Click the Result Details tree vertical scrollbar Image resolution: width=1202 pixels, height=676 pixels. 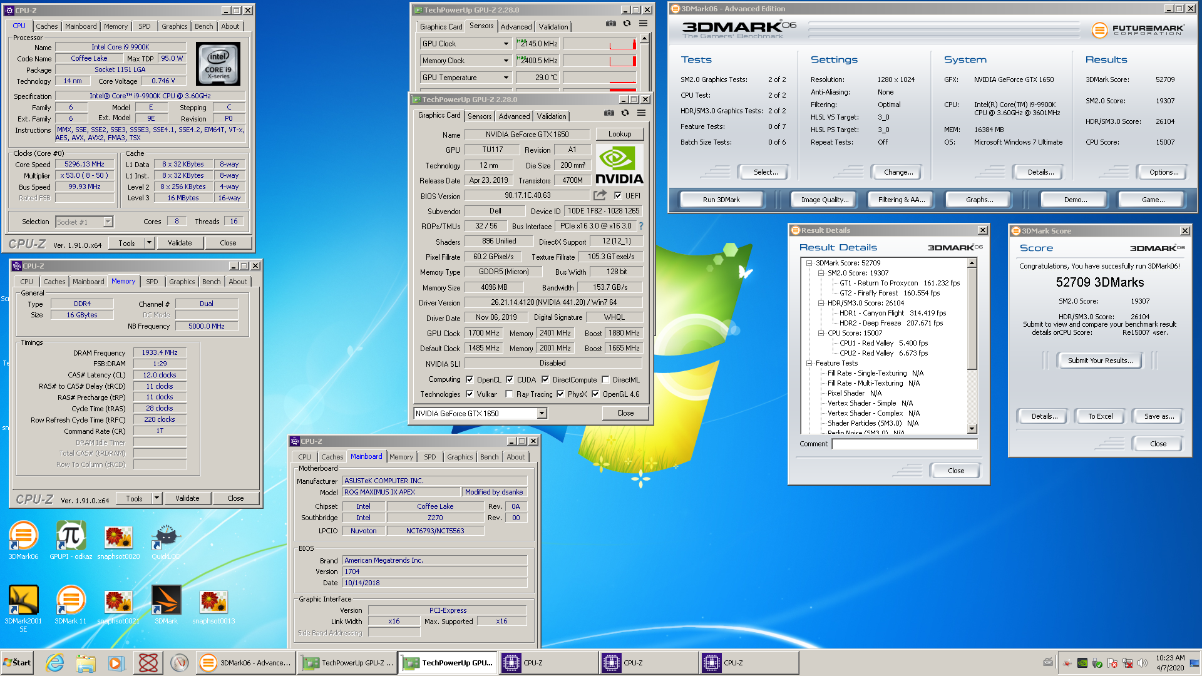pos(972,346)
